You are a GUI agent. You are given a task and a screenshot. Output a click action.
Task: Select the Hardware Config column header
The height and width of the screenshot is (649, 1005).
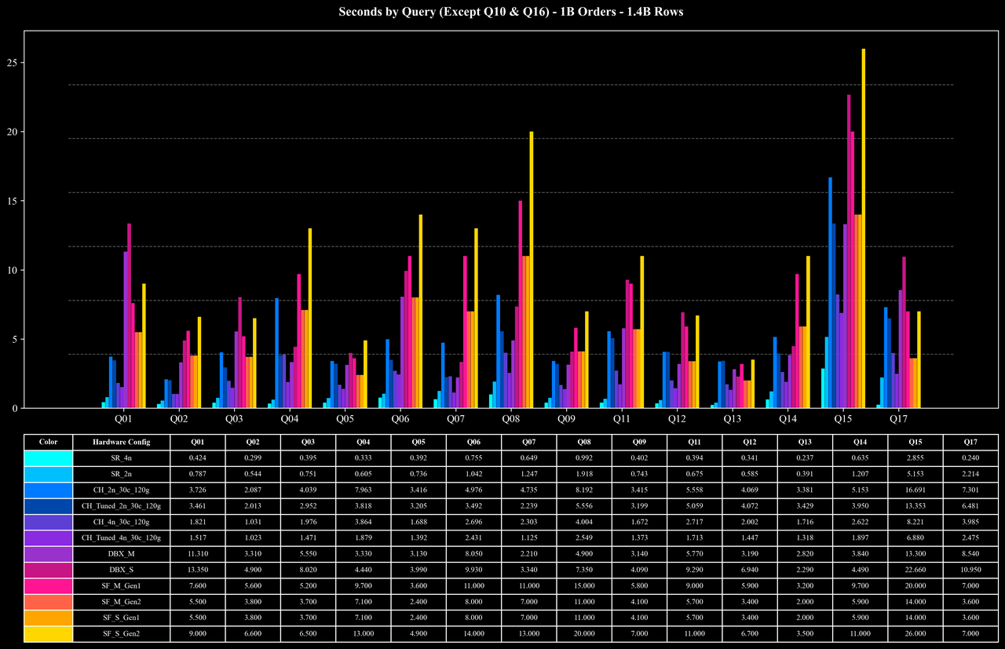(121, 442)
